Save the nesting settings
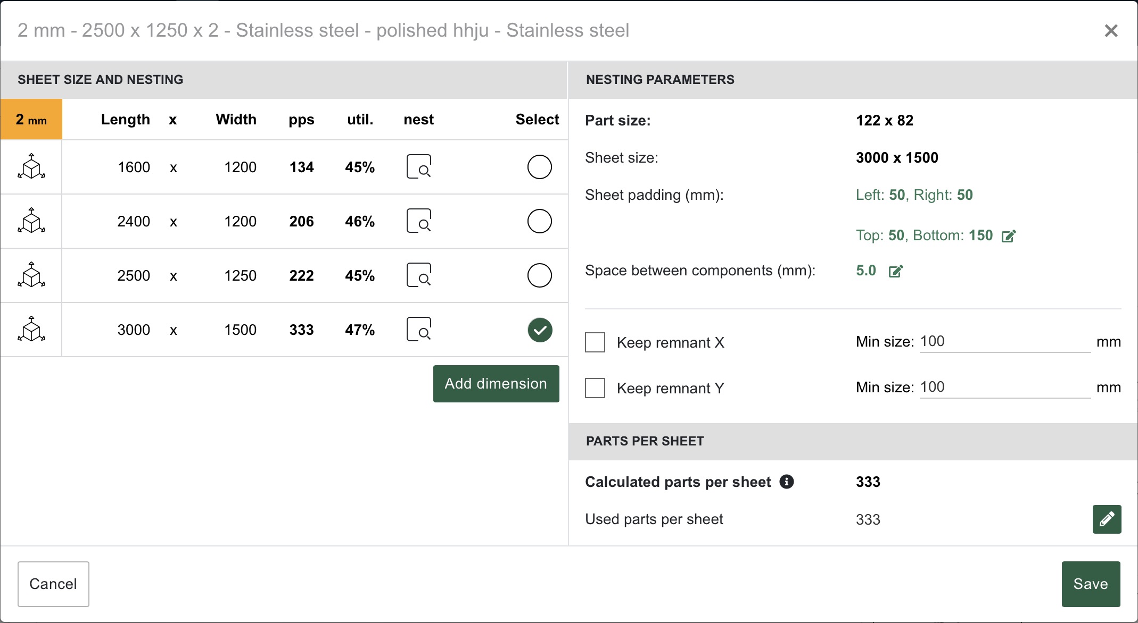 pyautogui.click(x=1091, y=584)
